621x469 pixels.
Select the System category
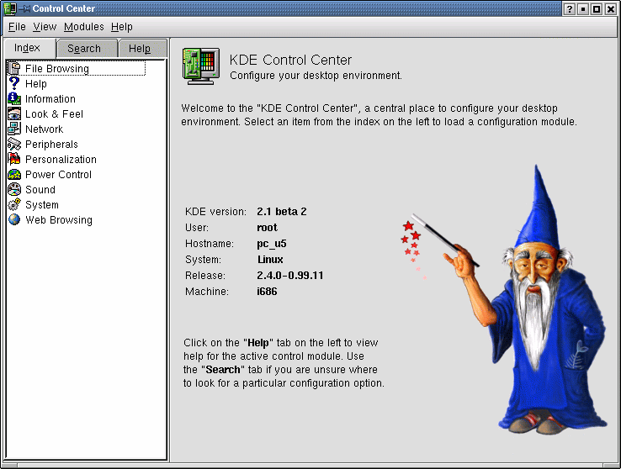click(x=42, y=205)
